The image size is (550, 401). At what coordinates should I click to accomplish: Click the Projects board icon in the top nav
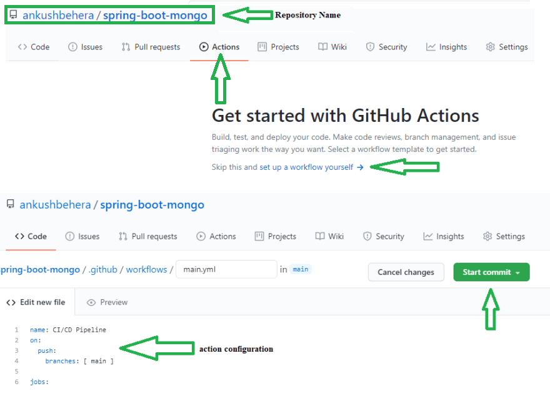262,47
